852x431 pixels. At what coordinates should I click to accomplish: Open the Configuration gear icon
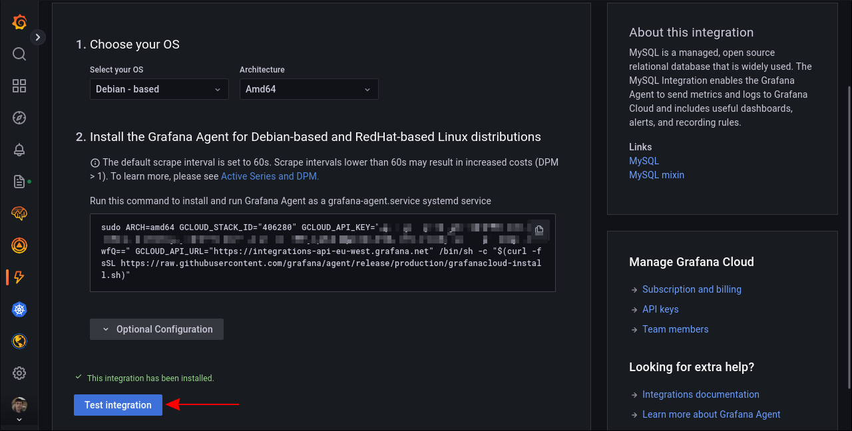click(x=19, y=373)
